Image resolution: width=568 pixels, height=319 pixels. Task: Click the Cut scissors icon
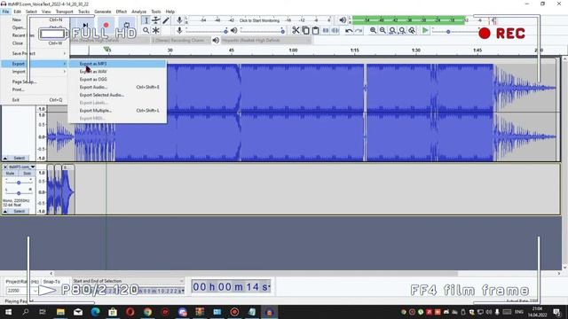tap(296, 30)
